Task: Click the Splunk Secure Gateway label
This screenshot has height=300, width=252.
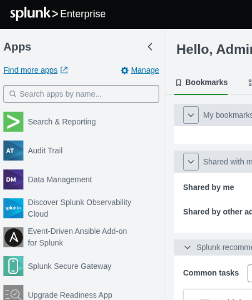Action: [70, 266]
